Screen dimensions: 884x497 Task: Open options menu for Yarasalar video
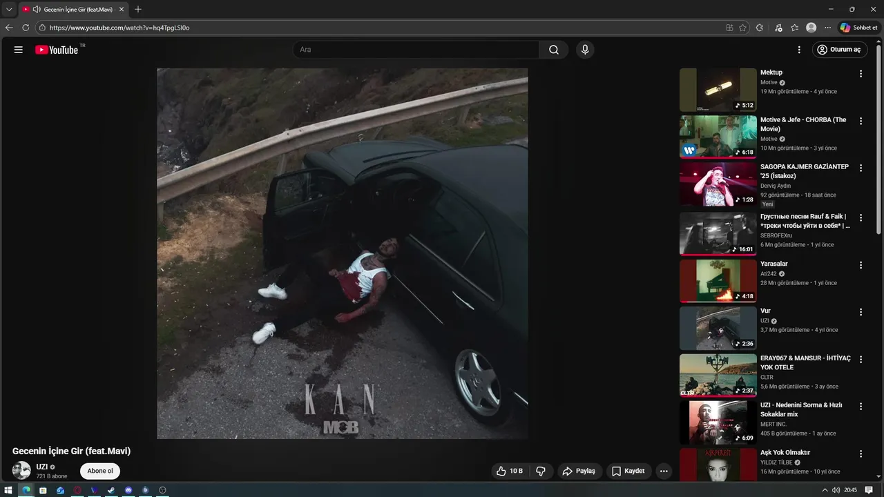tap(861, 265)
